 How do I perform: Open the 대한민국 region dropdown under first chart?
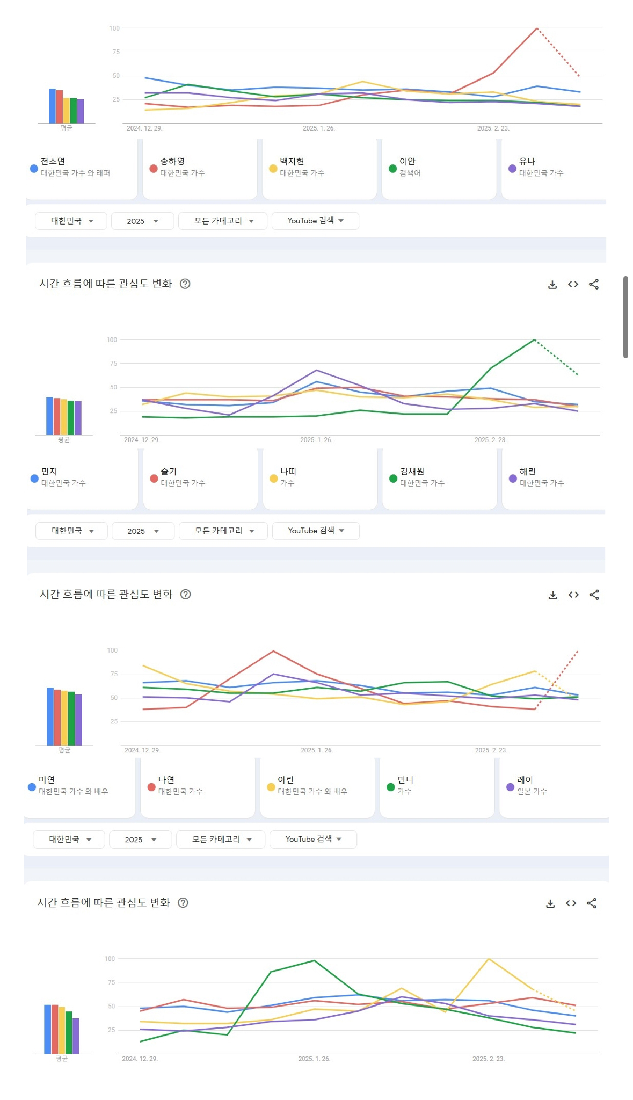tap(71, 221)
